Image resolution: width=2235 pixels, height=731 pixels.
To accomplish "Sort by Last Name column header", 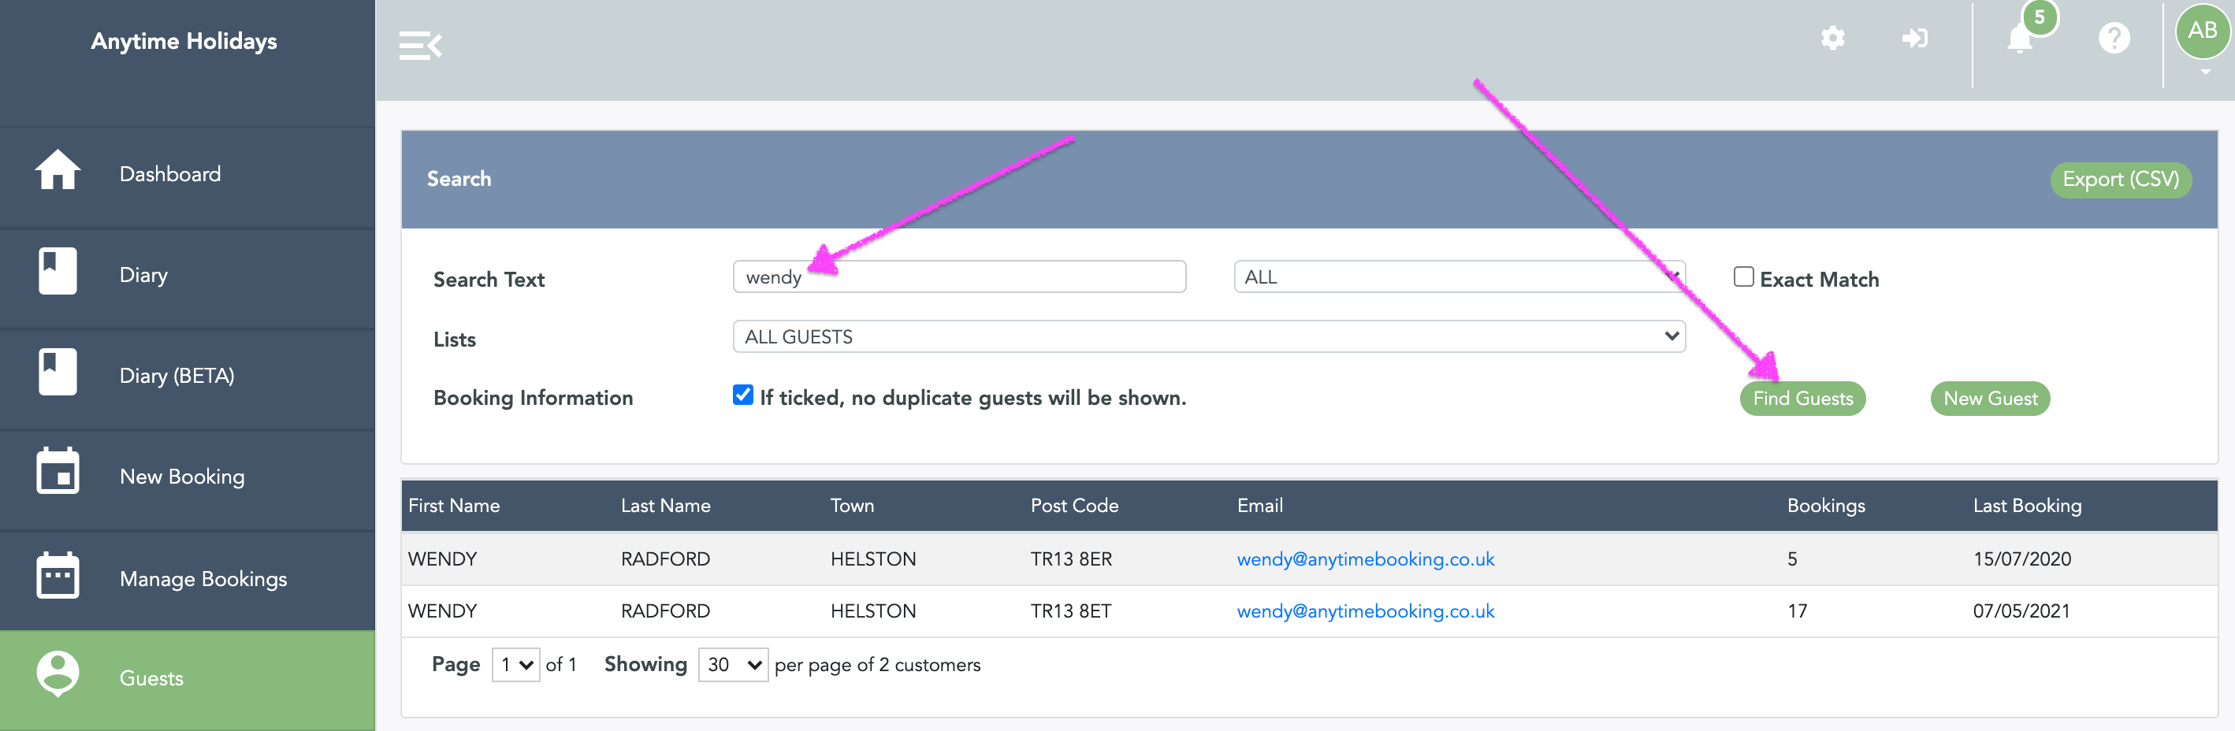I will [x=665, y=506].
